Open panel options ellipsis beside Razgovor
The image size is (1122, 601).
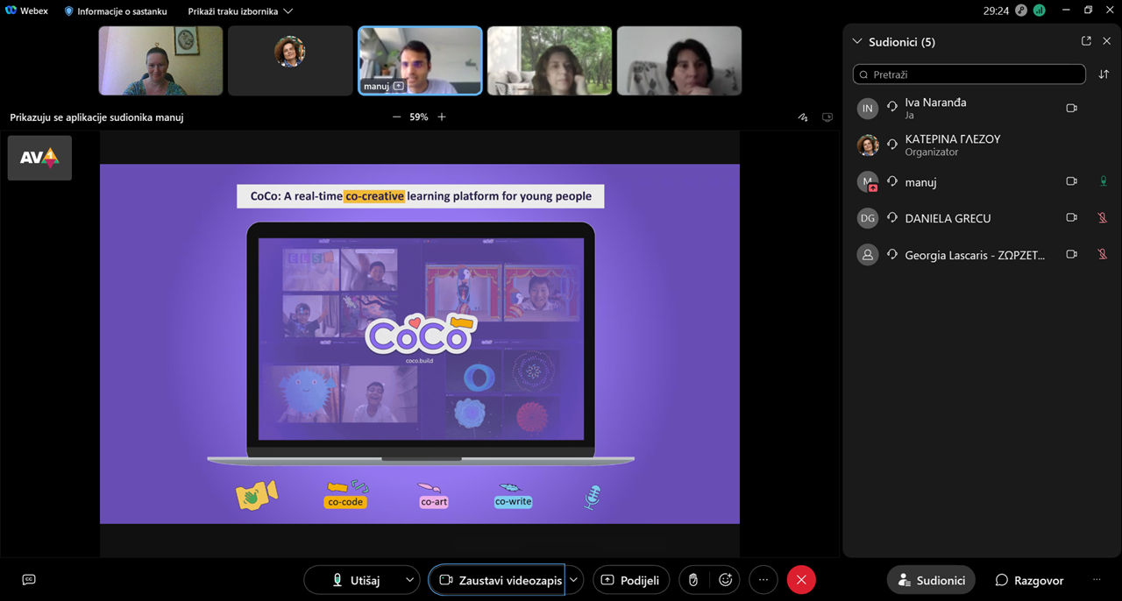1097,580
